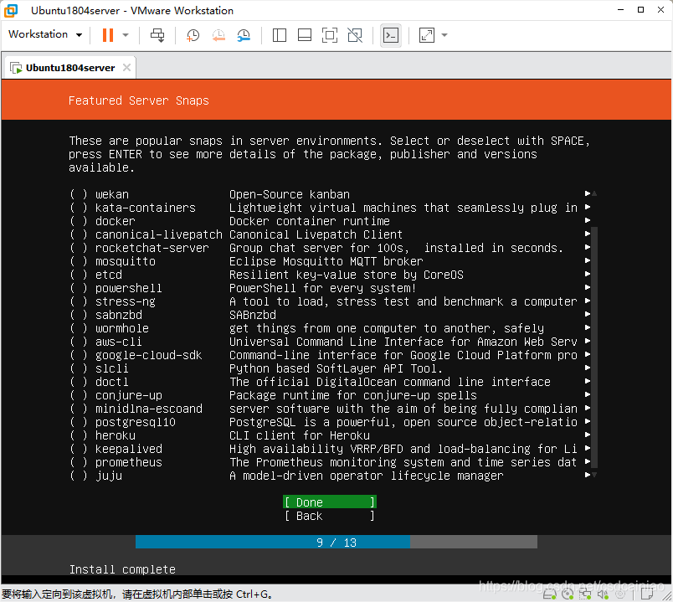This screenshot has width=673, height=602.
Task: Click the 'Featured Server Snaps' heading
Action: click(139, 100)
